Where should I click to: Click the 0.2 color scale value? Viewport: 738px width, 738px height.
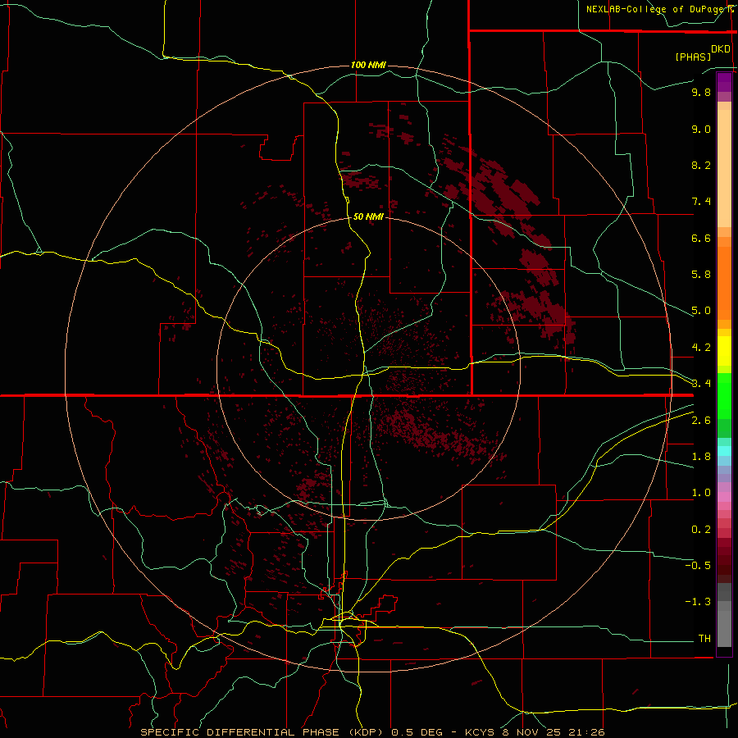tap(701, 530)
